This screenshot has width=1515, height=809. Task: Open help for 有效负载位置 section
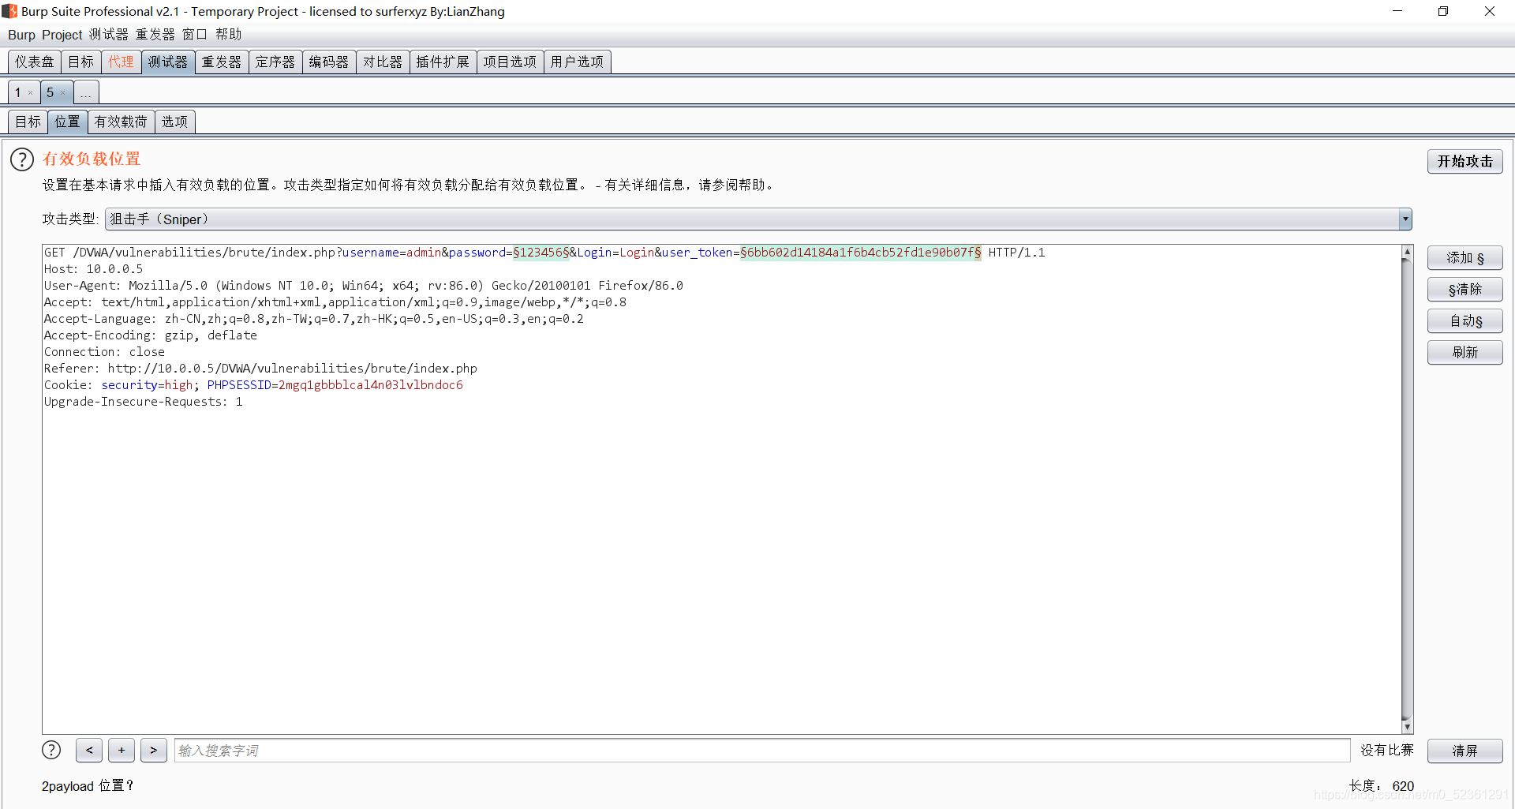[x=22, y=159]
